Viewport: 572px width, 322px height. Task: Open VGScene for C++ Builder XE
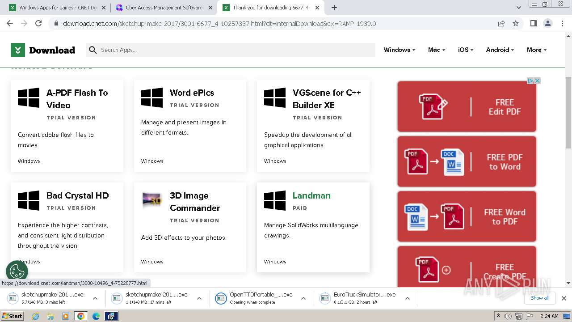coord(327,99)
